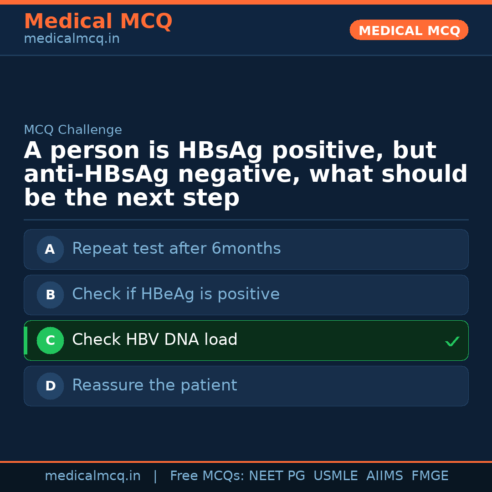
Task: Click the A letter circle icon
Action: (x=50, y=249)
